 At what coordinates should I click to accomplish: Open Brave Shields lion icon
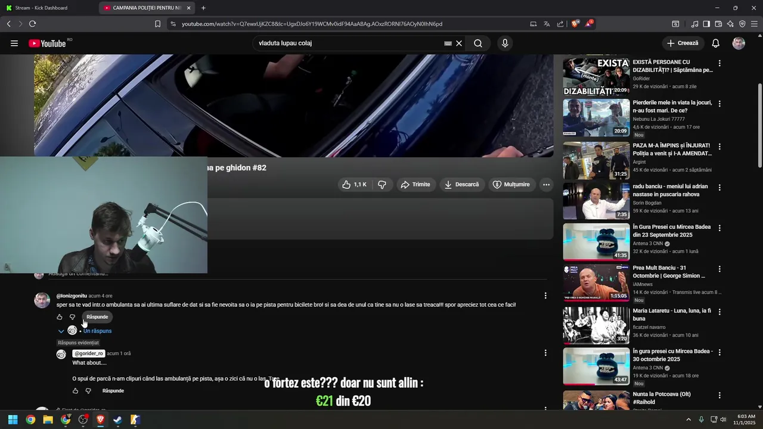pos(575,24)
